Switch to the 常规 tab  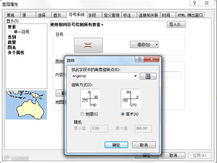[x=12, y=15]
